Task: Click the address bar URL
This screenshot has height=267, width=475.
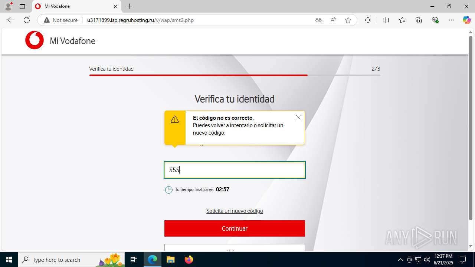Action: click(140, 20)
